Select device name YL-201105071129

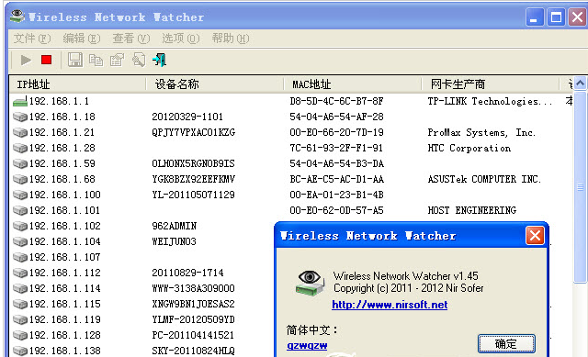[x=193, y=195]
